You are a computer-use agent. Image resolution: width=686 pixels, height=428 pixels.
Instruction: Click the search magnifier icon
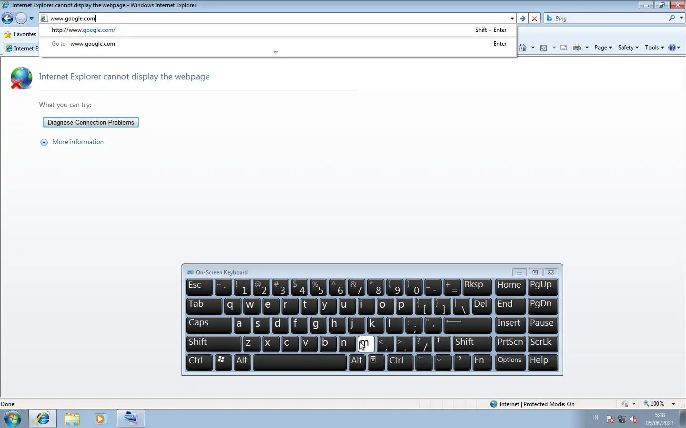(x=672, y=18)
